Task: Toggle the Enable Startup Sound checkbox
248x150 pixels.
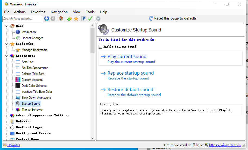Action: pos(100,47)
